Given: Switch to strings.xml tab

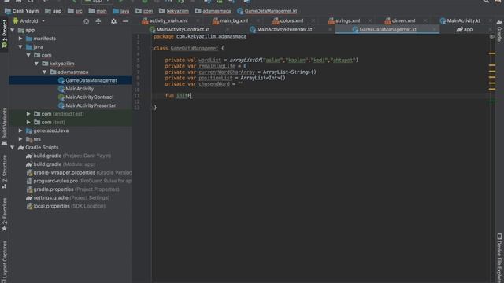Looking at the screenshot, I should (346, 20).
